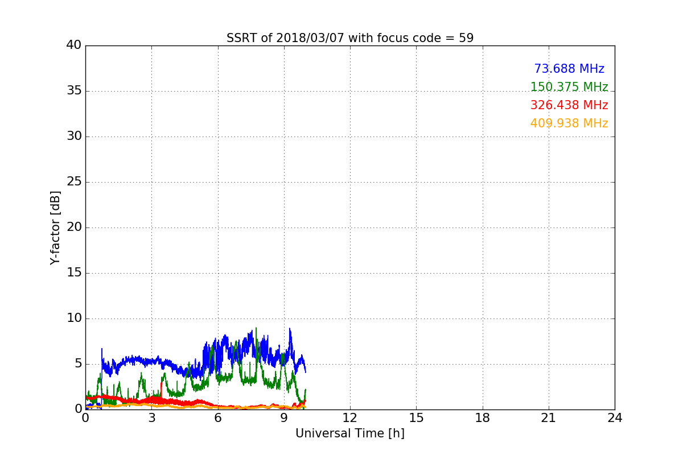Click the y-axis tick label 10
This screenshot has width=683, height=455.
pos(74,318)
